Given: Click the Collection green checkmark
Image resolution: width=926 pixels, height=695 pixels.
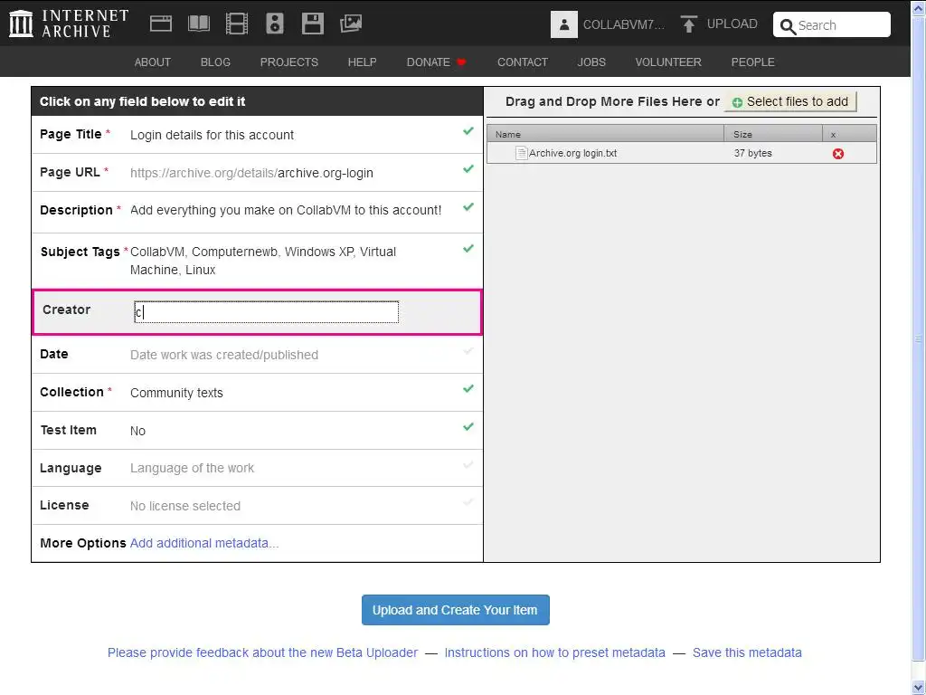Looking at the screenshot, I should 468,389.
